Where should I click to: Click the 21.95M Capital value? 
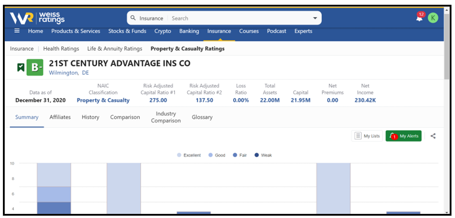tap(300, 100)
